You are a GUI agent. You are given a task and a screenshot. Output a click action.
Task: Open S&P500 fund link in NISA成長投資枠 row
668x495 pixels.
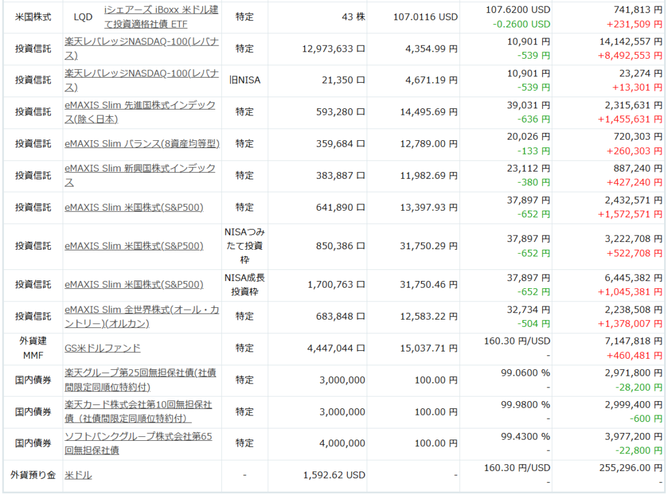(x=134, y=285)
